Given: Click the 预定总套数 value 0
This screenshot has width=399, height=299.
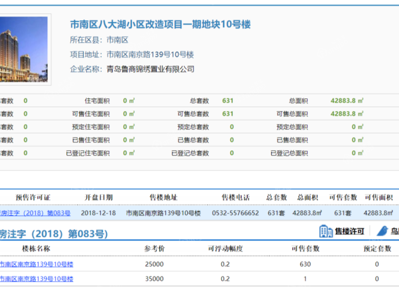Looking at the screenshot, I should (232, 127).
